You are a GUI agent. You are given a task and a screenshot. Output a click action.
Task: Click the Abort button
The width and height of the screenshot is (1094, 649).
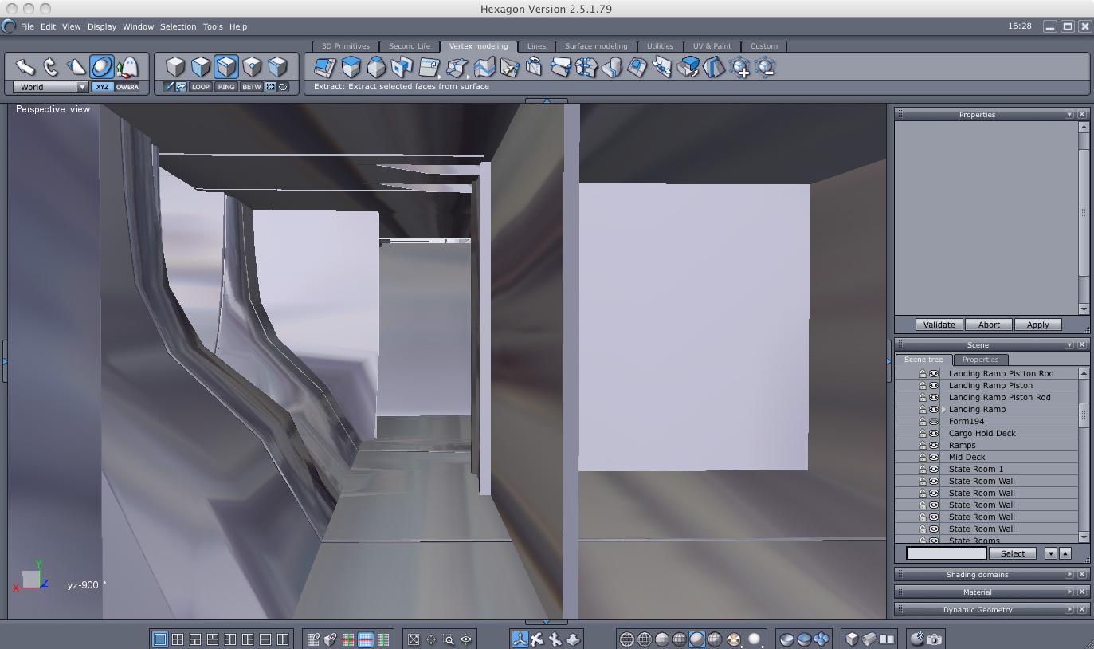(x=989, y=325)
